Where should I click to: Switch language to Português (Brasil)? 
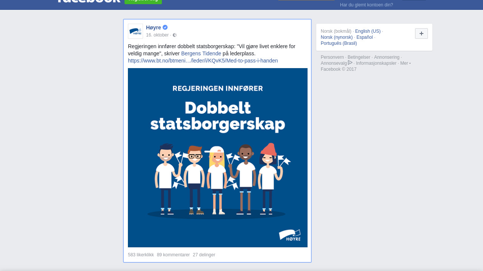(339, 43)
